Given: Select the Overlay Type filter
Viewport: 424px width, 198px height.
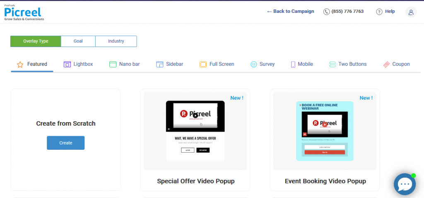Looking at the screenshot, I should (36, 41).
